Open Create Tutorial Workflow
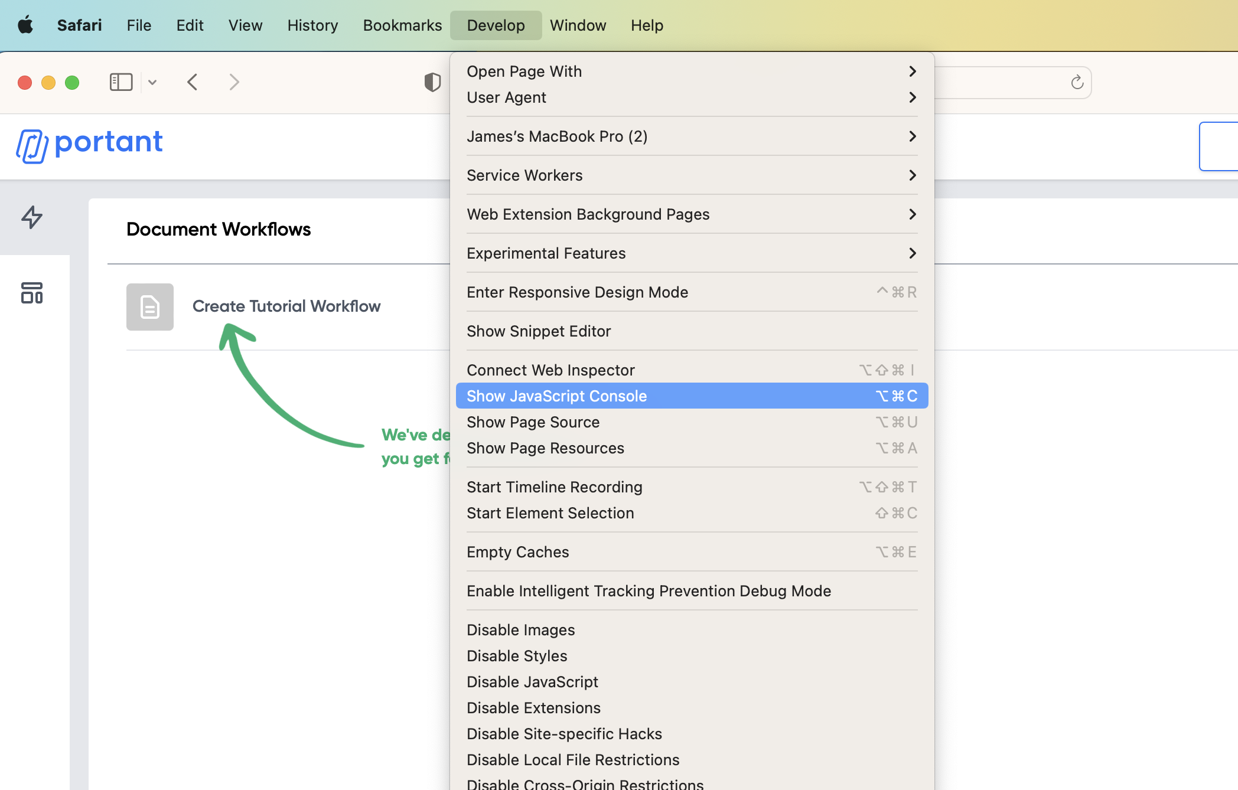1238x790 pixels. tap(286, 306)
